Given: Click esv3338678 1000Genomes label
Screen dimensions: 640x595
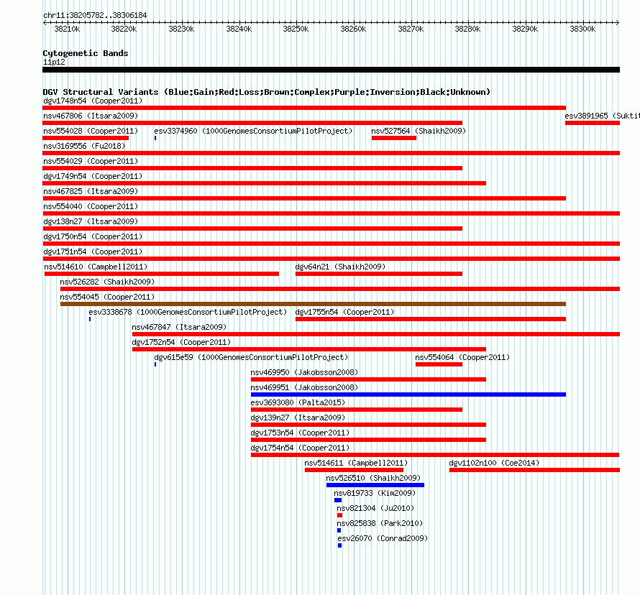Looking at the screenshot, I should coord(188,312).
